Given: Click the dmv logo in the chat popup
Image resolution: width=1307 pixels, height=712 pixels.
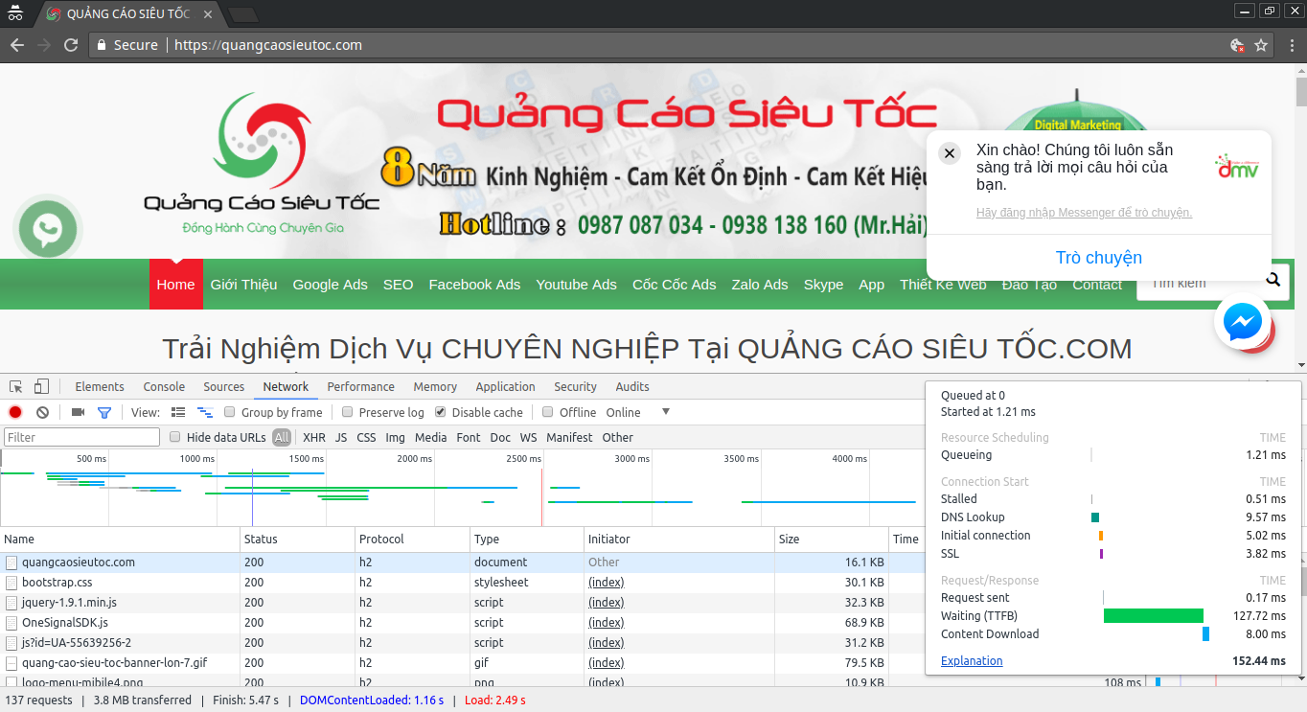Looking at the screenshot, I should coord(1237,167).
